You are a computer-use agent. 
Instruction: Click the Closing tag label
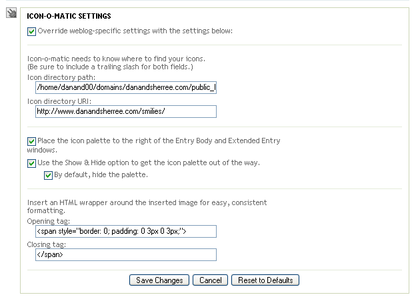coord(46,244)
